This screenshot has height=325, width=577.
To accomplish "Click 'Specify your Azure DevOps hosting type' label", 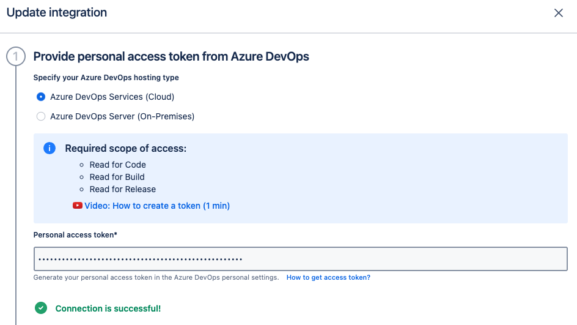I will [106, 78].
